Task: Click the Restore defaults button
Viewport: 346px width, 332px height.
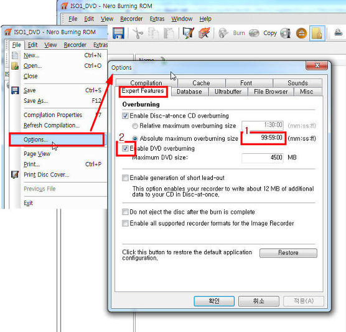Action: click(288, 253)
